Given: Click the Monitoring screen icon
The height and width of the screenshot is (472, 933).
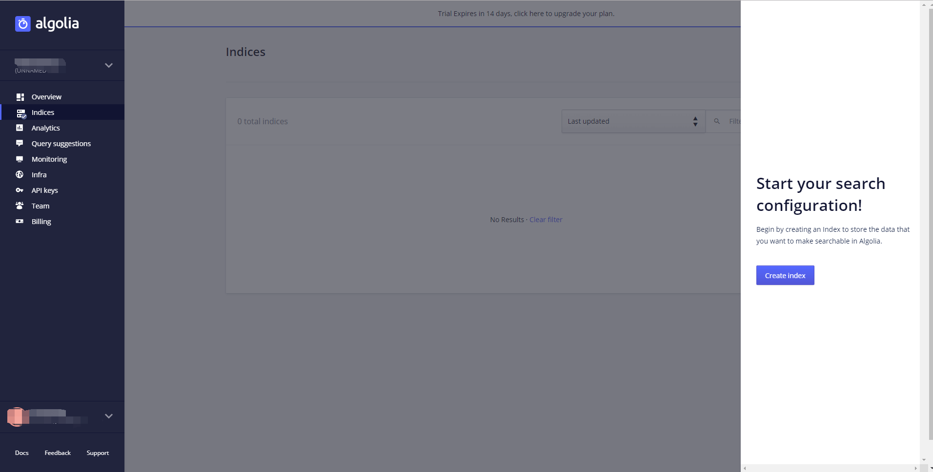Looking at the screenshot, I should [20, 159].
